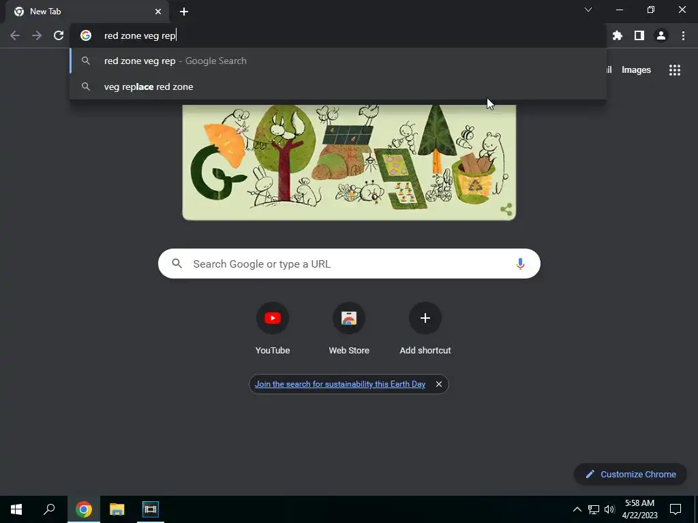Viewport: 698px width, 523px height.
Task: Close the New Tab tab
Action: click(158, 12)
